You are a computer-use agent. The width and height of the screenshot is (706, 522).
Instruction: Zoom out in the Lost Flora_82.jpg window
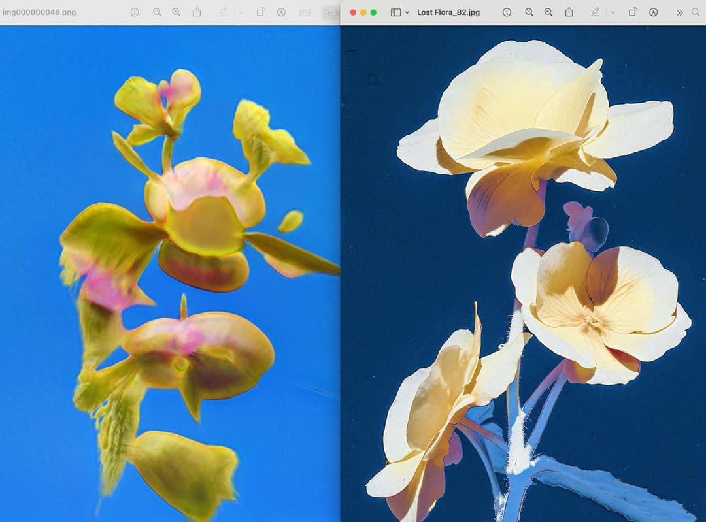pos(529,12)
